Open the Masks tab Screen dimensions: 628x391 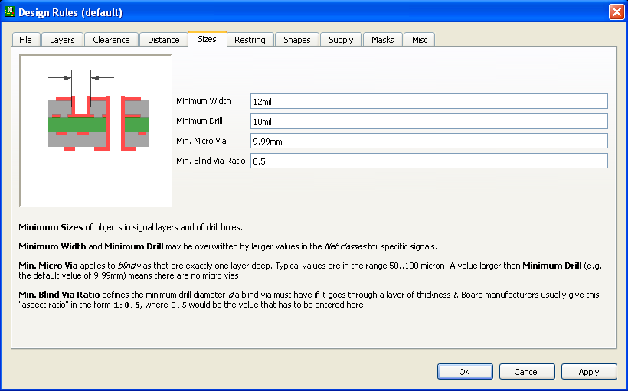[382, 40]
